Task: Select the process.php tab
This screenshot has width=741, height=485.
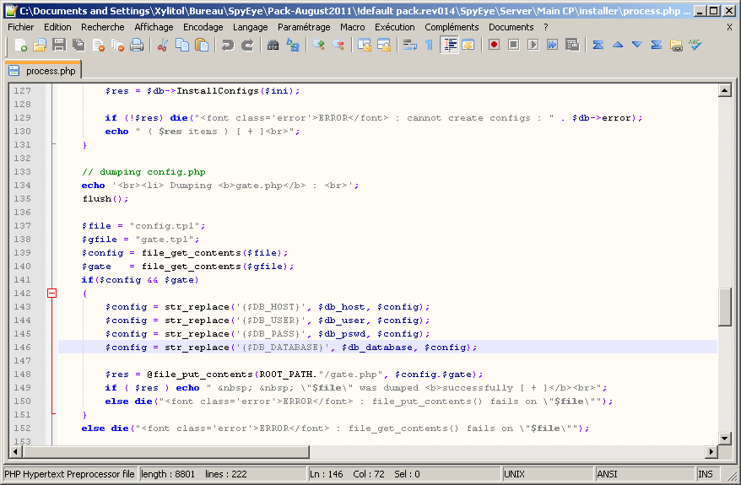Action: coord(44,71)
